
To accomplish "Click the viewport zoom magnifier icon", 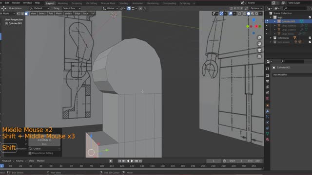I will pyautogui.click(x=259, y=38).
